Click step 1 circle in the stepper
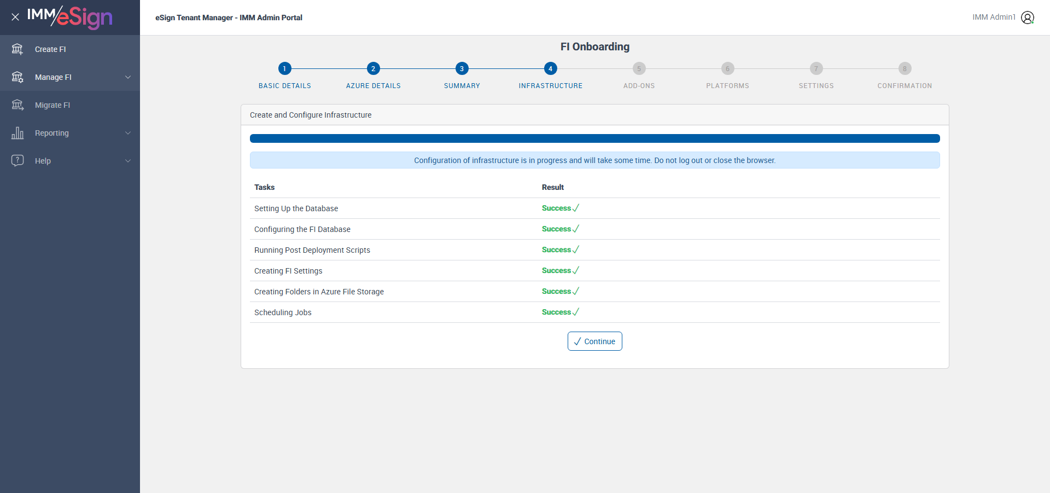This screenshot has width=1050, height=493. coord(284,68)
